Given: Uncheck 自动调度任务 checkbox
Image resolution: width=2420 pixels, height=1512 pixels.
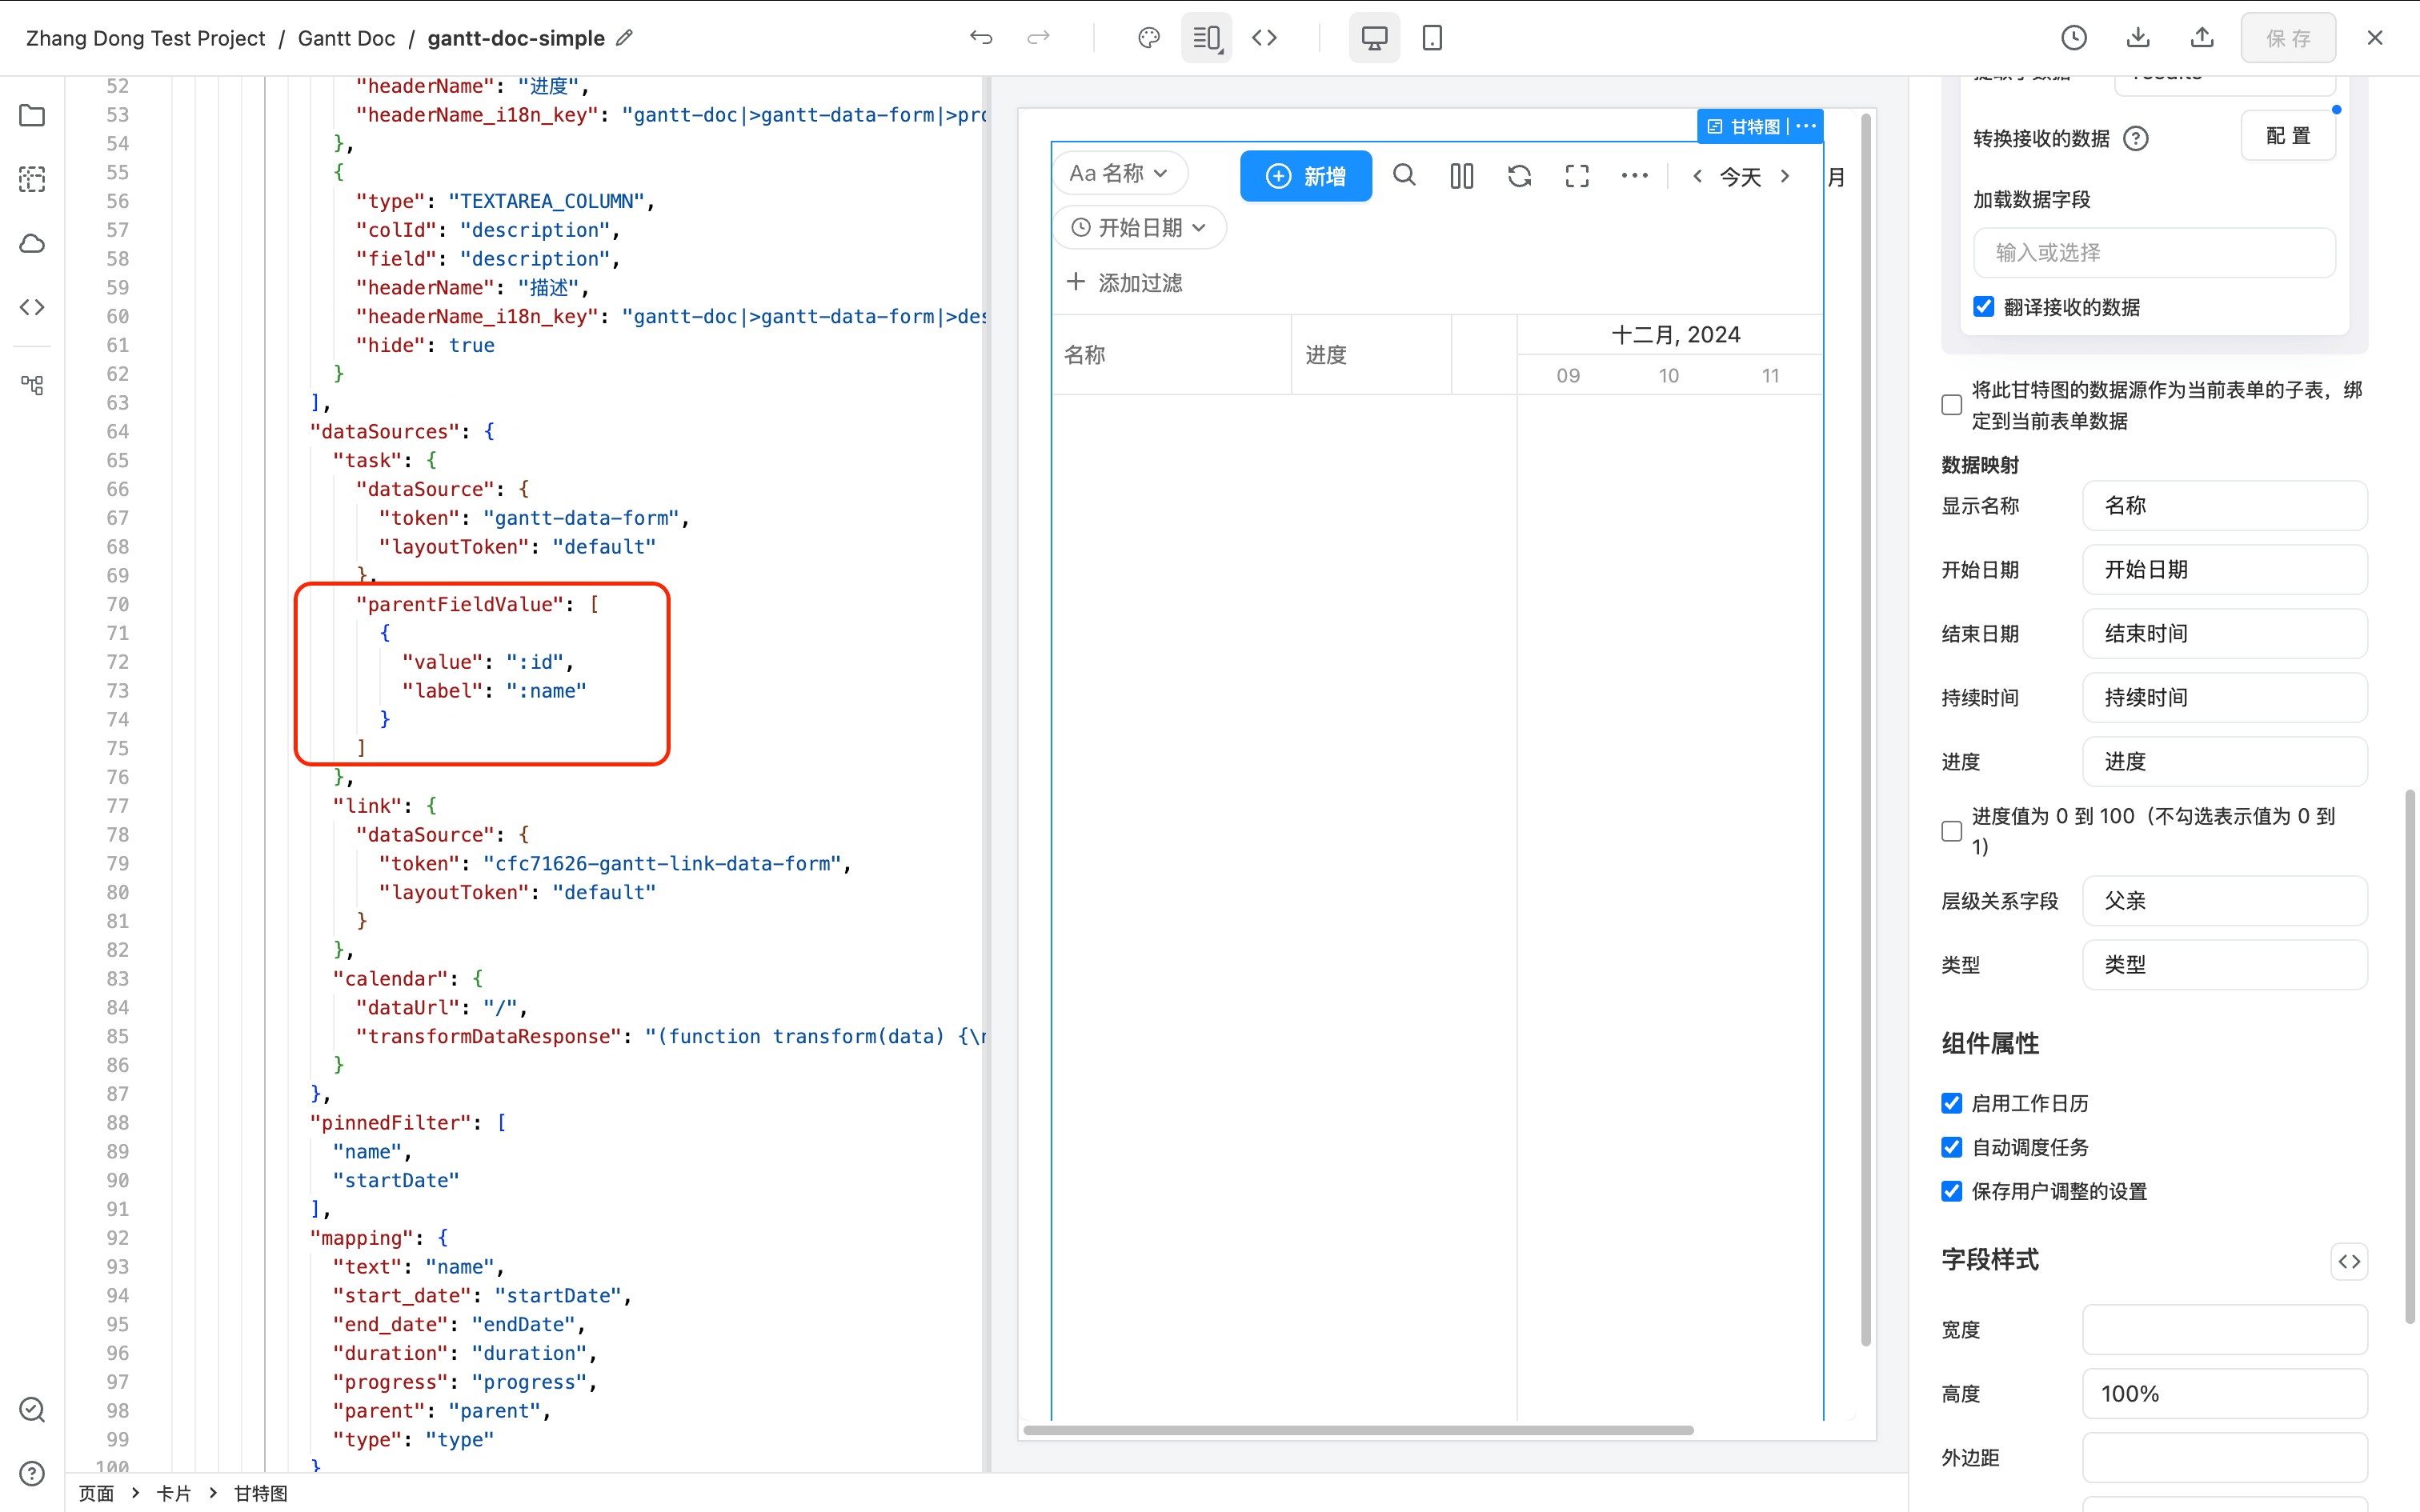Looking at the screenshot, I should click(1952, 1147).
